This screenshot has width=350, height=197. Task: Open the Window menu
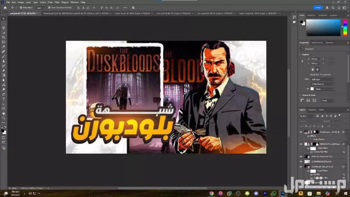(x=74, y=2)
